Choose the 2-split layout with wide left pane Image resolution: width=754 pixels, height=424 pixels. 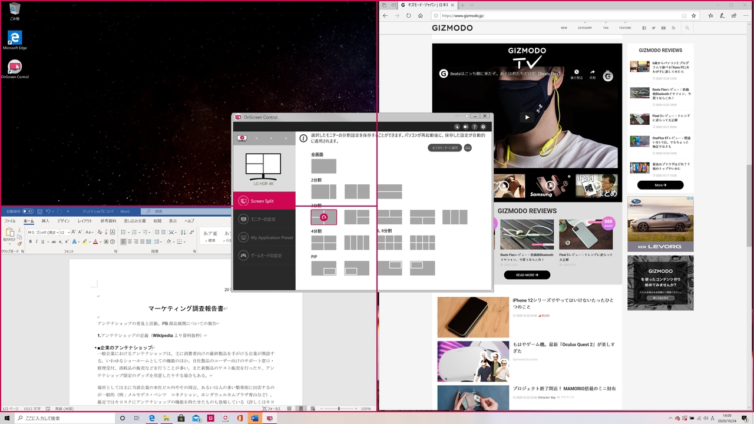tap(323, 191)
